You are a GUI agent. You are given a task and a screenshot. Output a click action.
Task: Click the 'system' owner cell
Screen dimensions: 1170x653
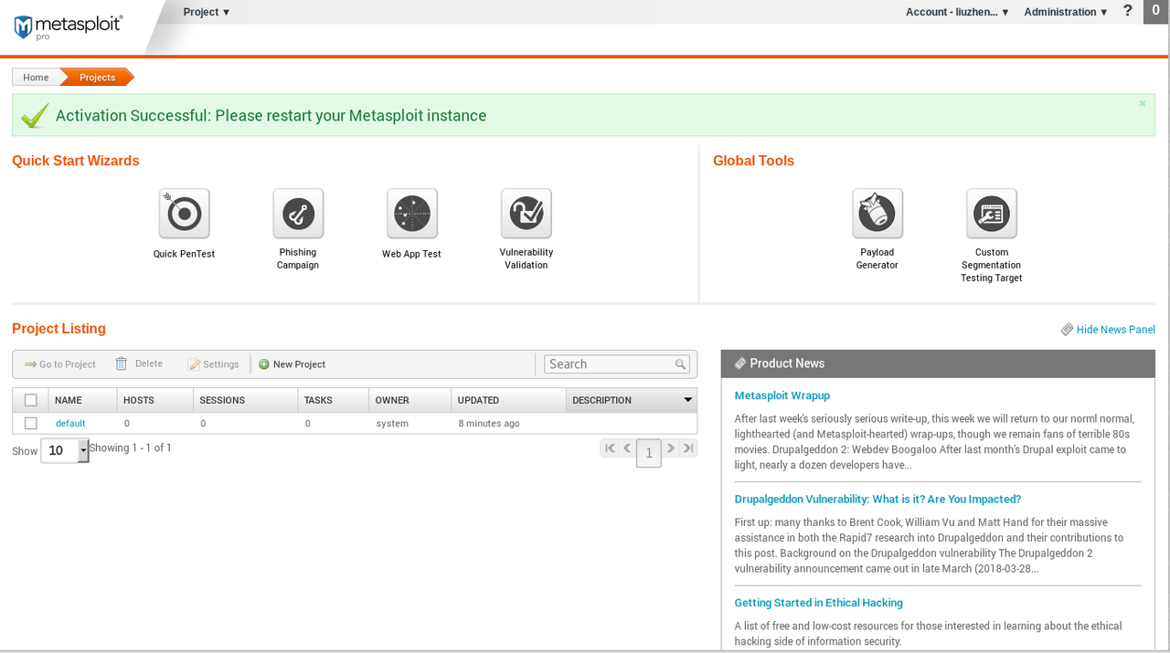point(392,424)
